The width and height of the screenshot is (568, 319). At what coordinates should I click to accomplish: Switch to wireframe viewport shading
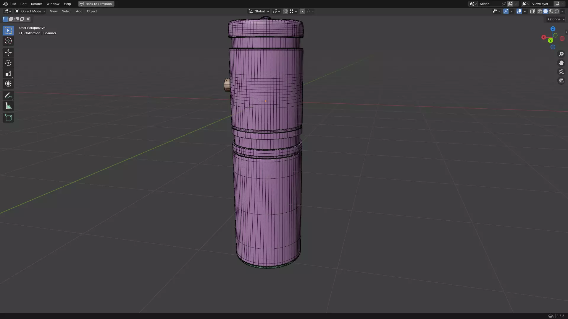pos(540,11)
